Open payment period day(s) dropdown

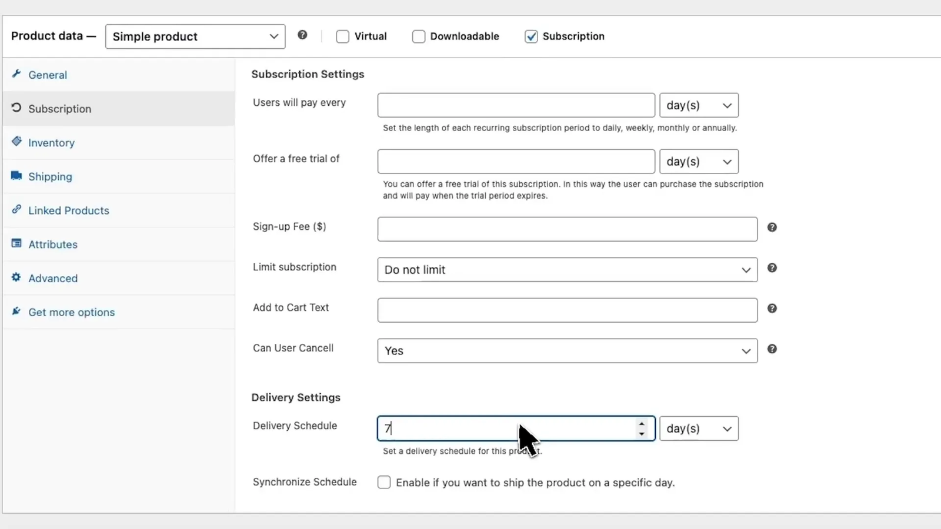[699, 105]
